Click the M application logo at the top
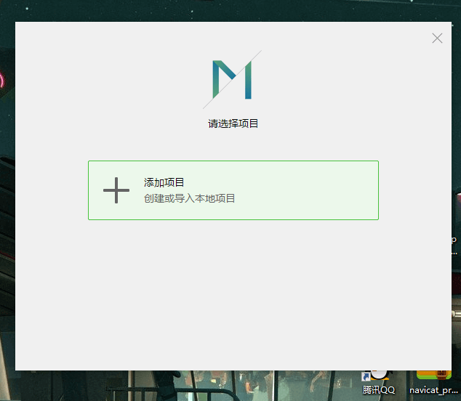The height and width of the screenshot is (401, 461). (x=232, y=79)
